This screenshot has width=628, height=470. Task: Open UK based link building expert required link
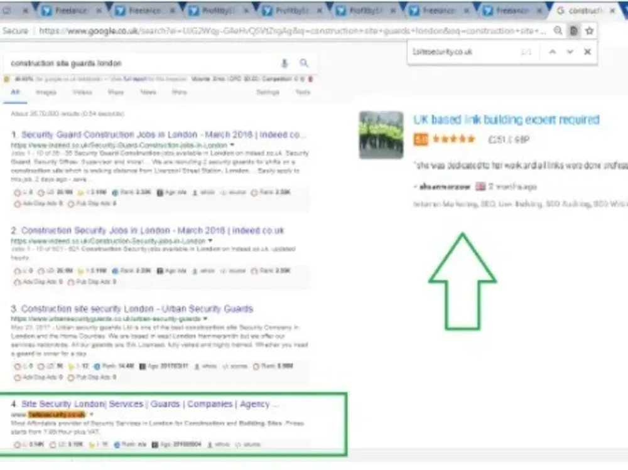click(506, 120)
